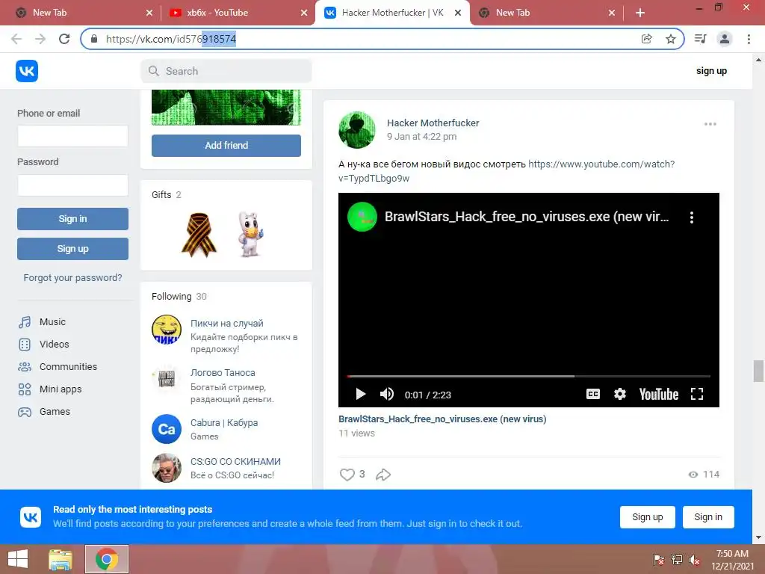Click the St. George ribbon gift
The width and height of the screenshot is (765, 574).
[x=199, y=234]
